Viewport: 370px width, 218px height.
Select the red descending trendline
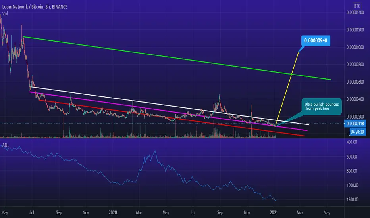[x=172, y=118]
